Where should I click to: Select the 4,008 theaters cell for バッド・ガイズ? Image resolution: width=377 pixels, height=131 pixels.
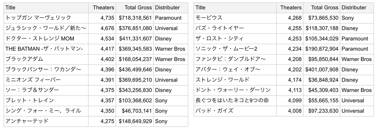coord(289,111)
